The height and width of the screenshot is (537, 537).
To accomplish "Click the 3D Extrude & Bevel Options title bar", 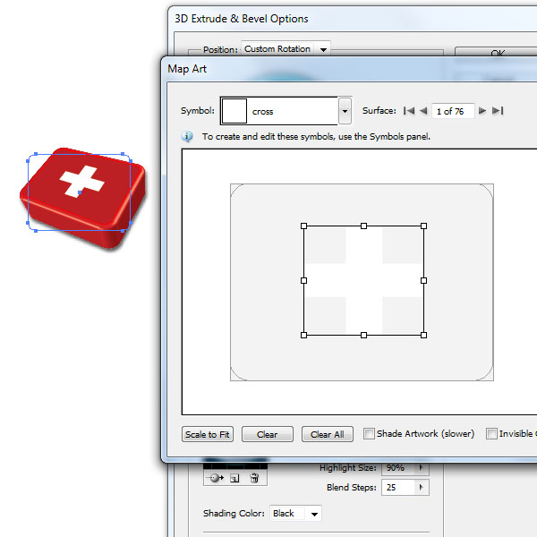I will pos(353,19).
